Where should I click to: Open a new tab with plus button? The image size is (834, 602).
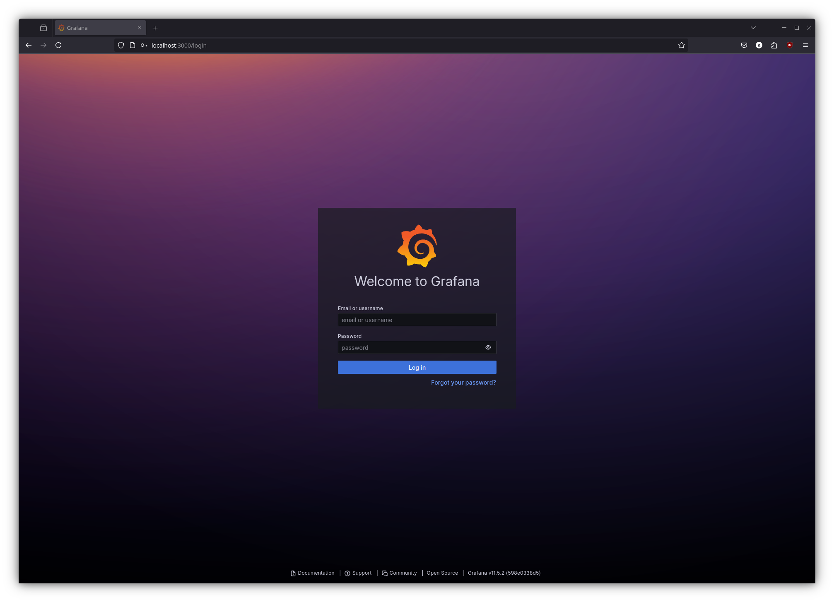coord(155,28)
